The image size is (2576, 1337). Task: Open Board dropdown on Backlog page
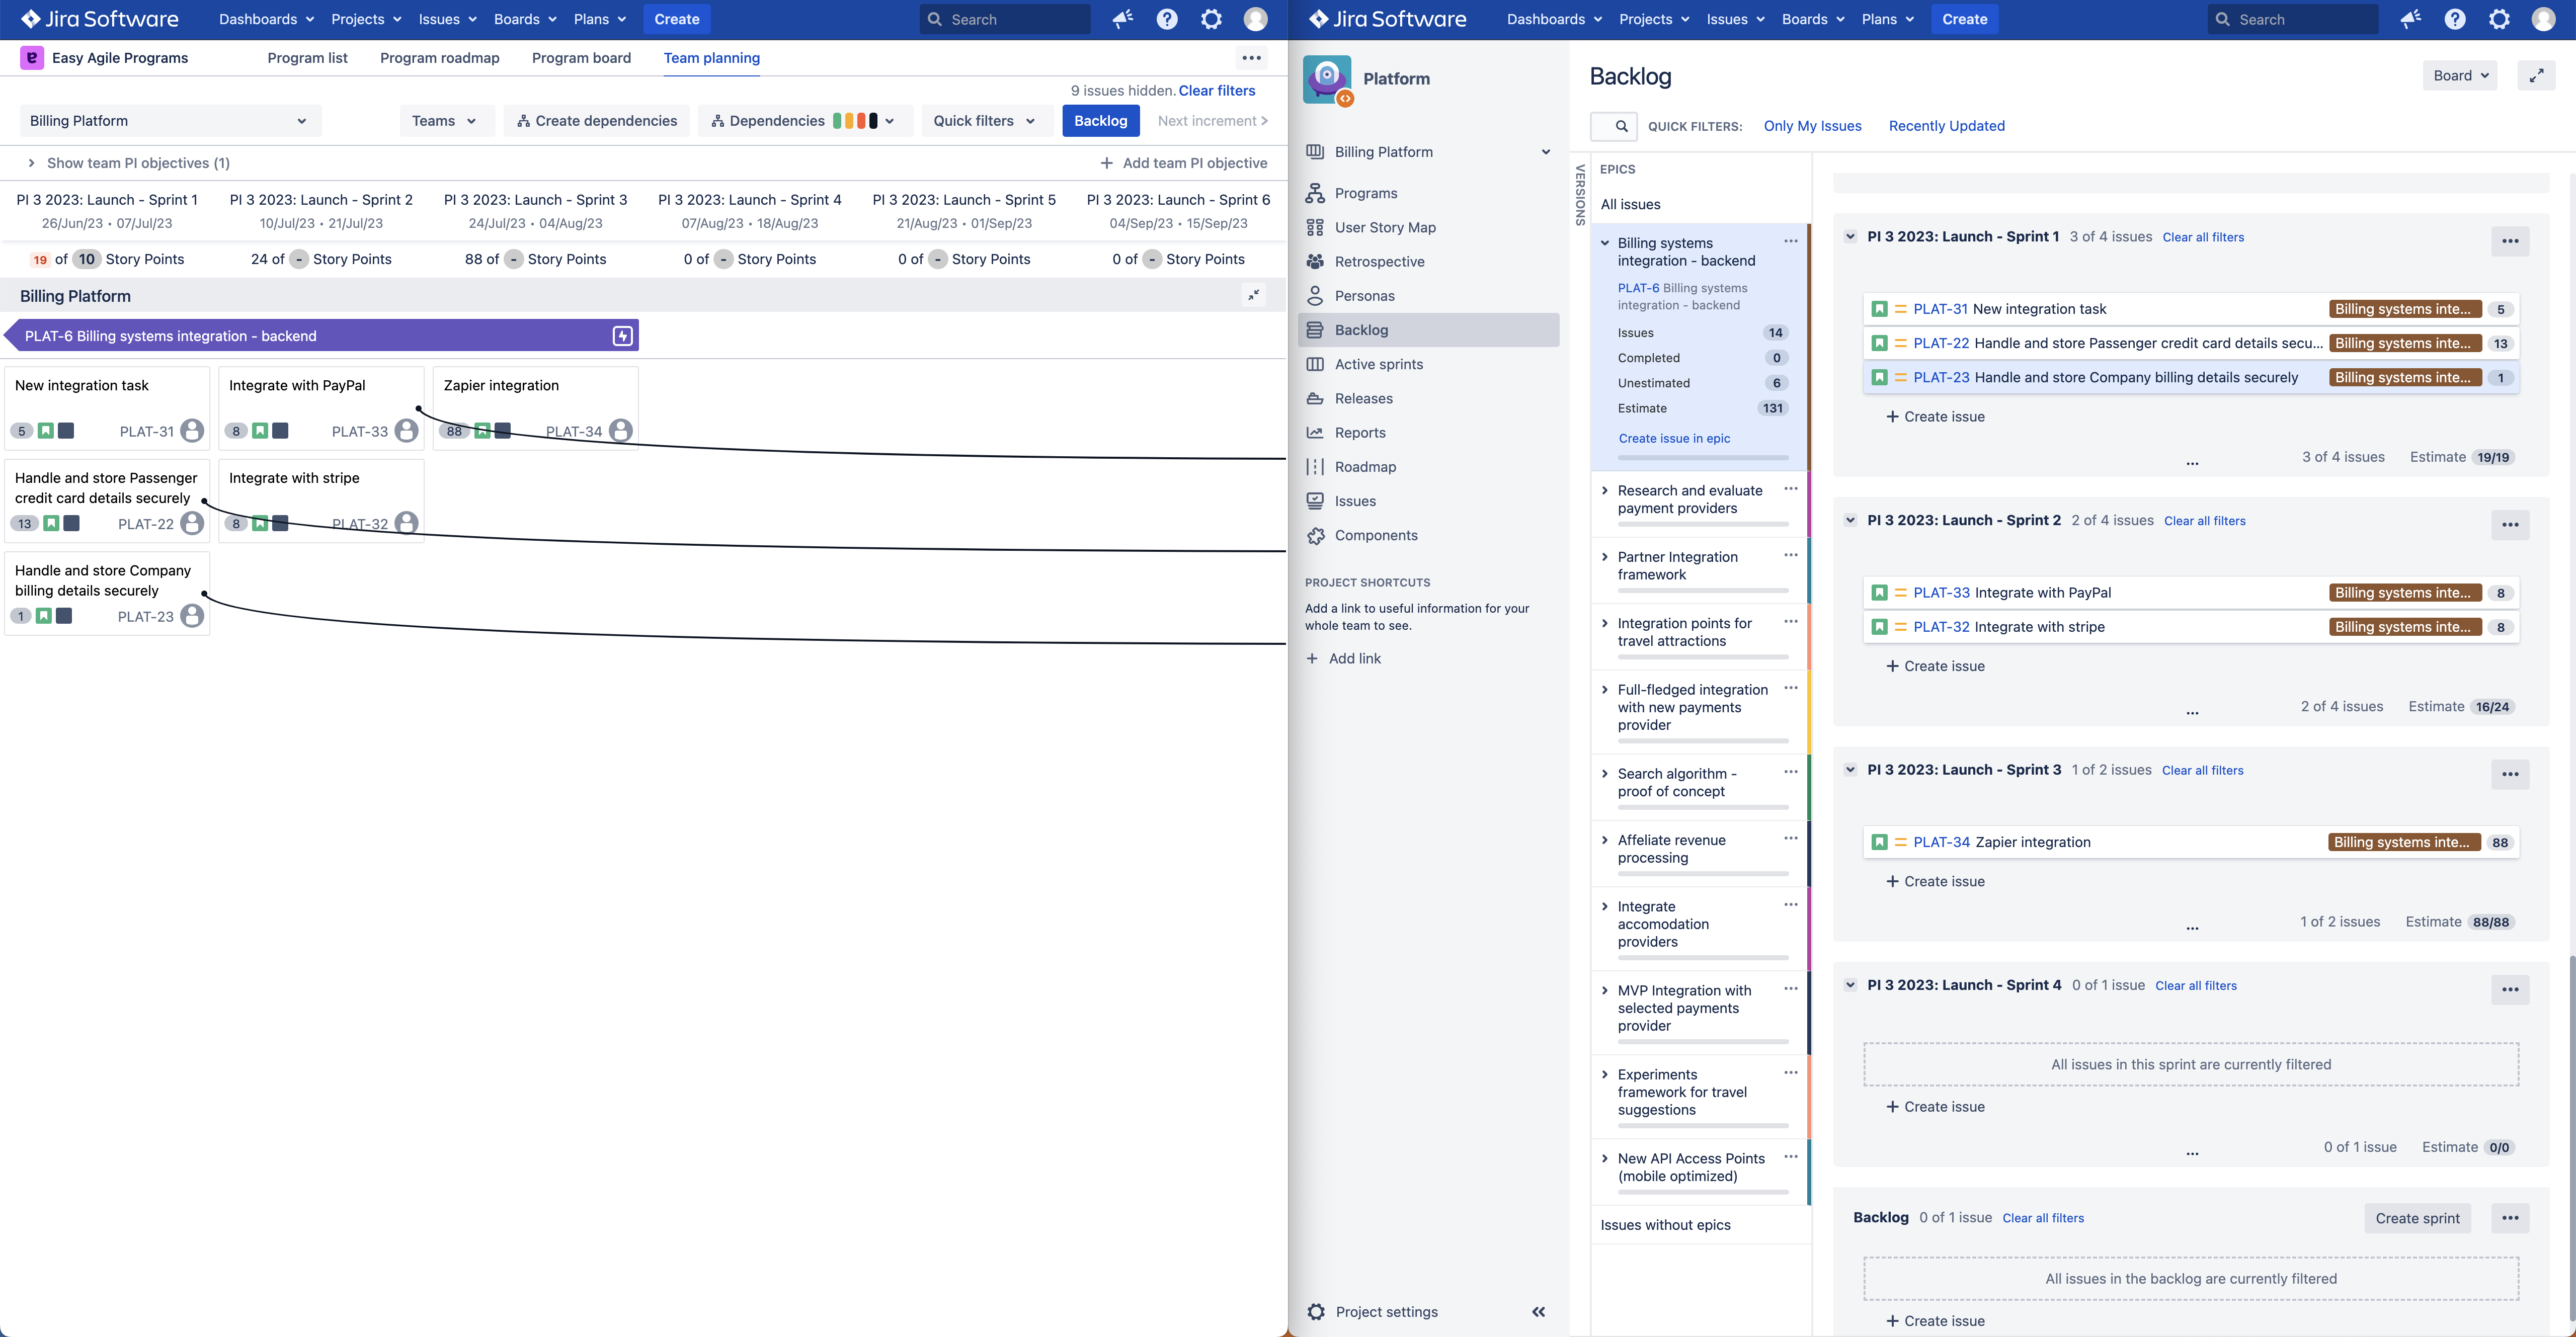click(2459, 76)
